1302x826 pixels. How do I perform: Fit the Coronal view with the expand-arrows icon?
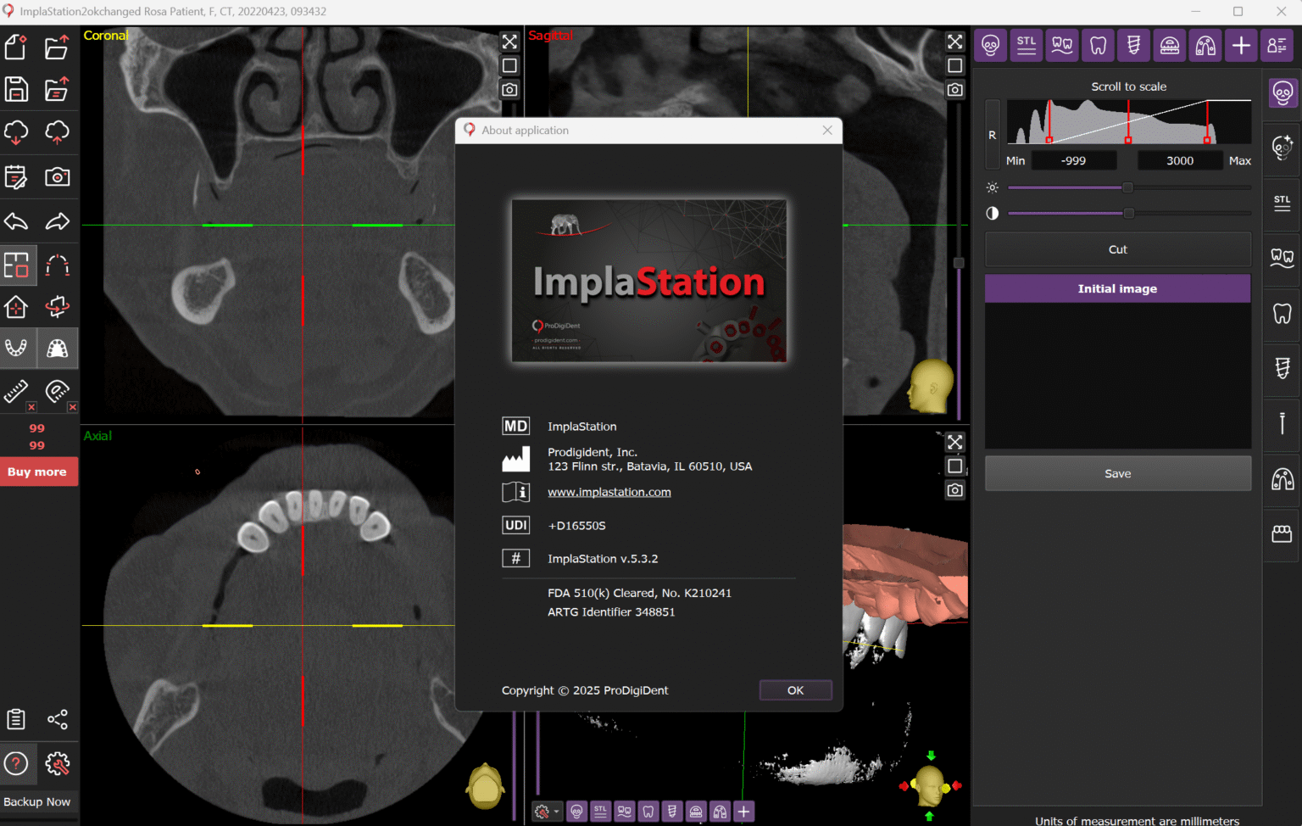(x=509, y=42)
